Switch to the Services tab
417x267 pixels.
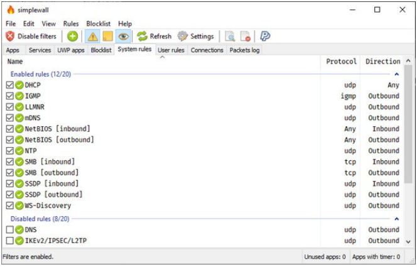40,50
